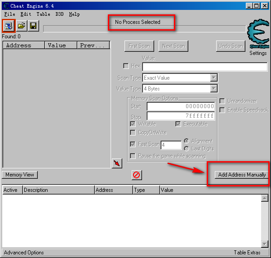This screenshot has height=258, width=271.
Task: Open the Scan Type dropdown
Action: click(214, 78)
